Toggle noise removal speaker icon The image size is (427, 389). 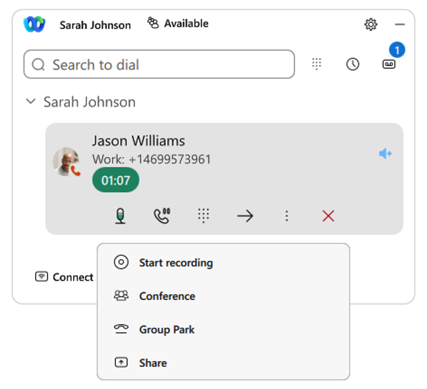385,154
